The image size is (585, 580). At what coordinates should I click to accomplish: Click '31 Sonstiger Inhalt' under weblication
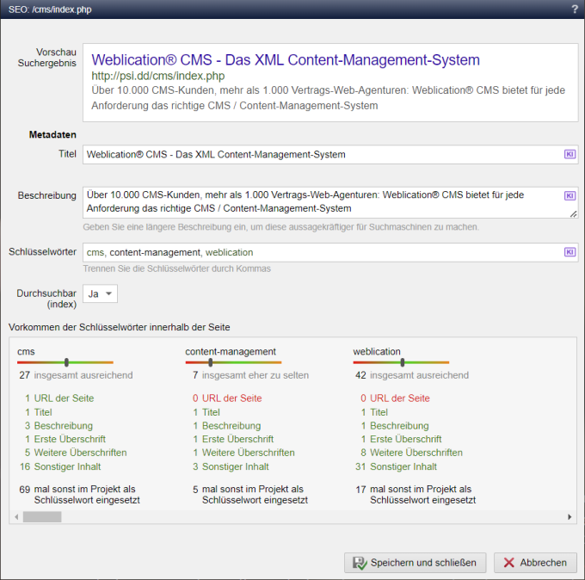pos(396,466)
